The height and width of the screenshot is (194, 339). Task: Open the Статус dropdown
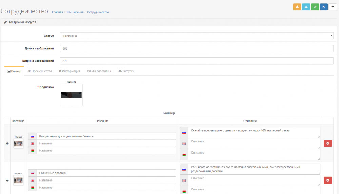(x=197, y=36)
